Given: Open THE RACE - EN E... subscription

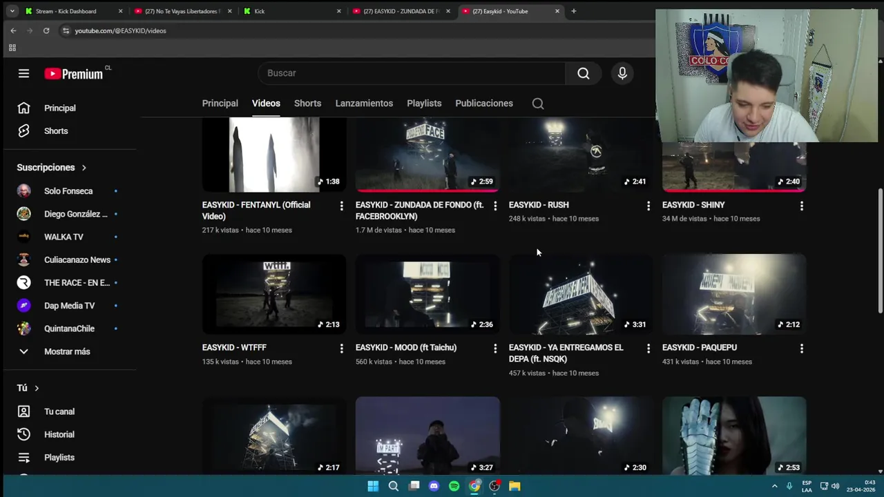Looking at the screenshot, I should pos(68,283).
